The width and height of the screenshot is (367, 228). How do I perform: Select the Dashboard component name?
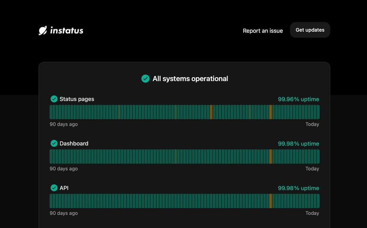tap(74, 143)
